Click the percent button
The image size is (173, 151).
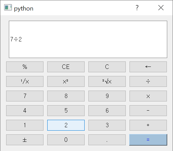25,67
